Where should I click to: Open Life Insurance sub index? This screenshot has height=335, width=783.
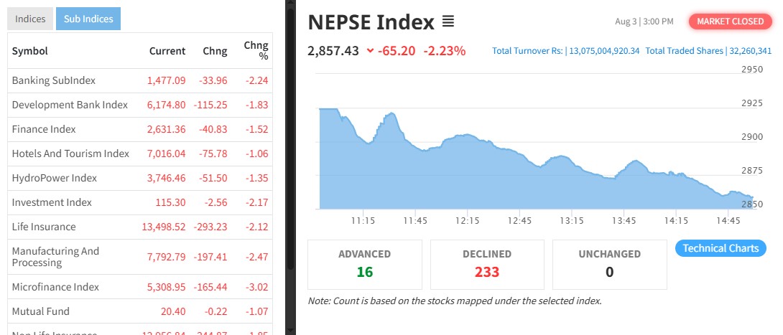(x=44, y=227)
